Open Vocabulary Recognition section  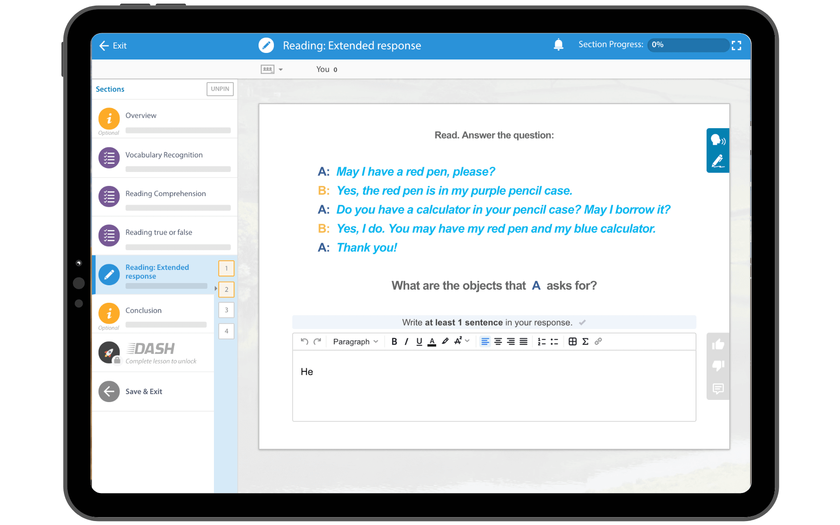coord(164,158)
